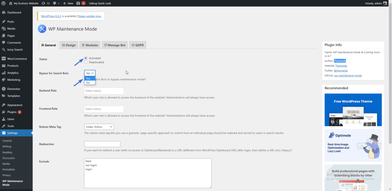Click the Tools wrench icon in sidebar

(x=4, y=126)
